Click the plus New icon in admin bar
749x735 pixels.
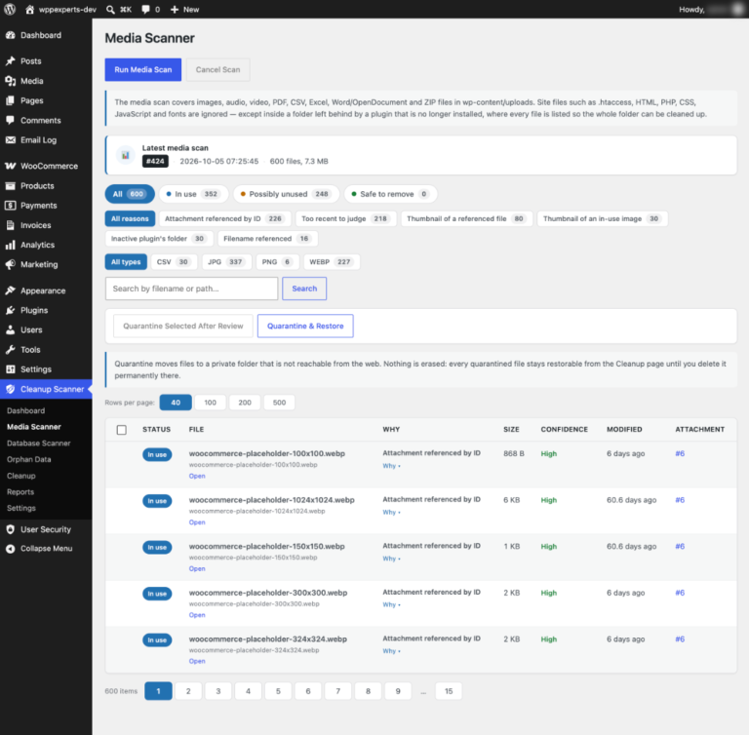[x=175, y=9]
